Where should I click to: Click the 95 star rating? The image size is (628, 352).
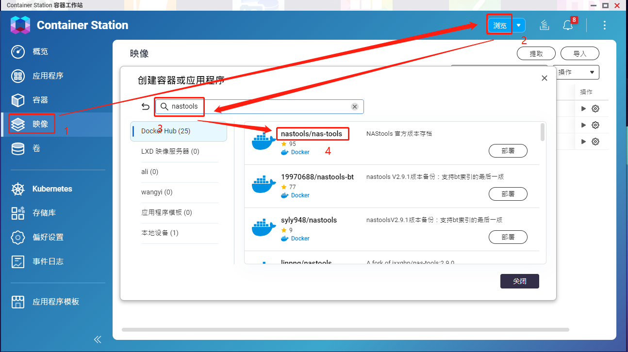288,144
